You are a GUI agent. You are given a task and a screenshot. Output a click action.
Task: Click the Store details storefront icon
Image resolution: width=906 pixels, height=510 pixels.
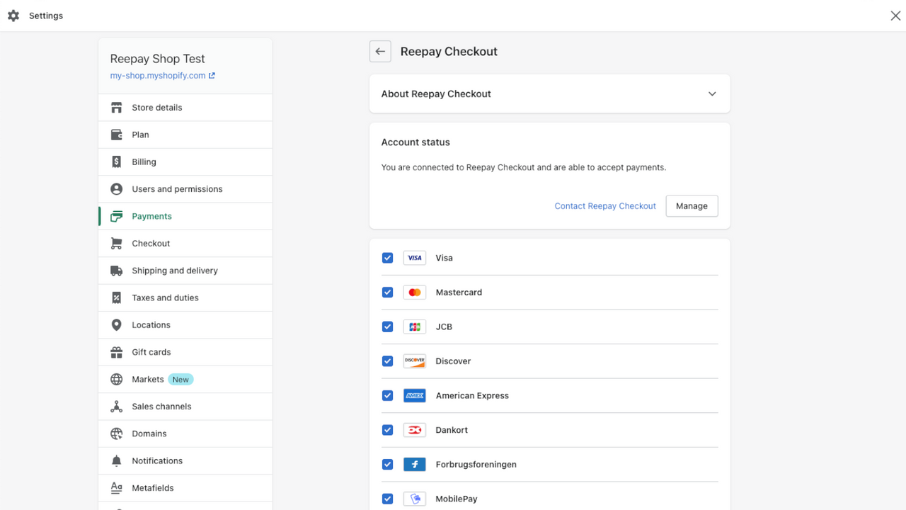(117, 108)
